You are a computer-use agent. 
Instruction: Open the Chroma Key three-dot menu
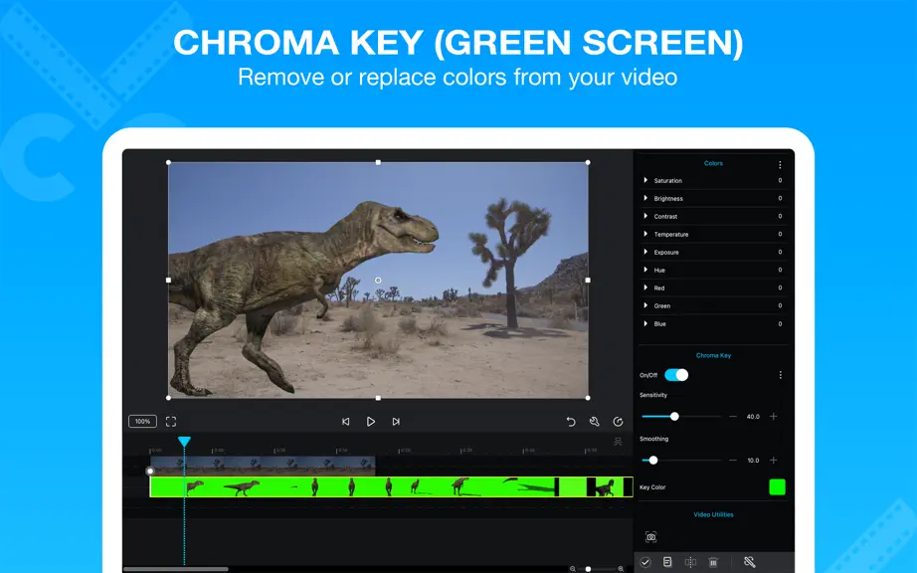click(780, 375)
